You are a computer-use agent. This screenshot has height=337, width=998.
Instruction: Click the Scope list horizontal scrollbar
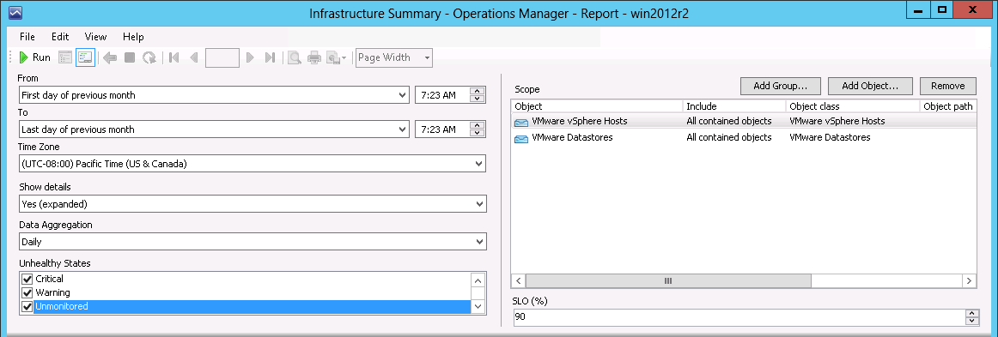[x=744, y=280]
